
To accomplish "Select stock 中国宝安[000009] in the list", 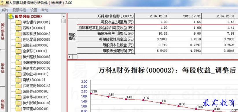I will click(36, 63).
